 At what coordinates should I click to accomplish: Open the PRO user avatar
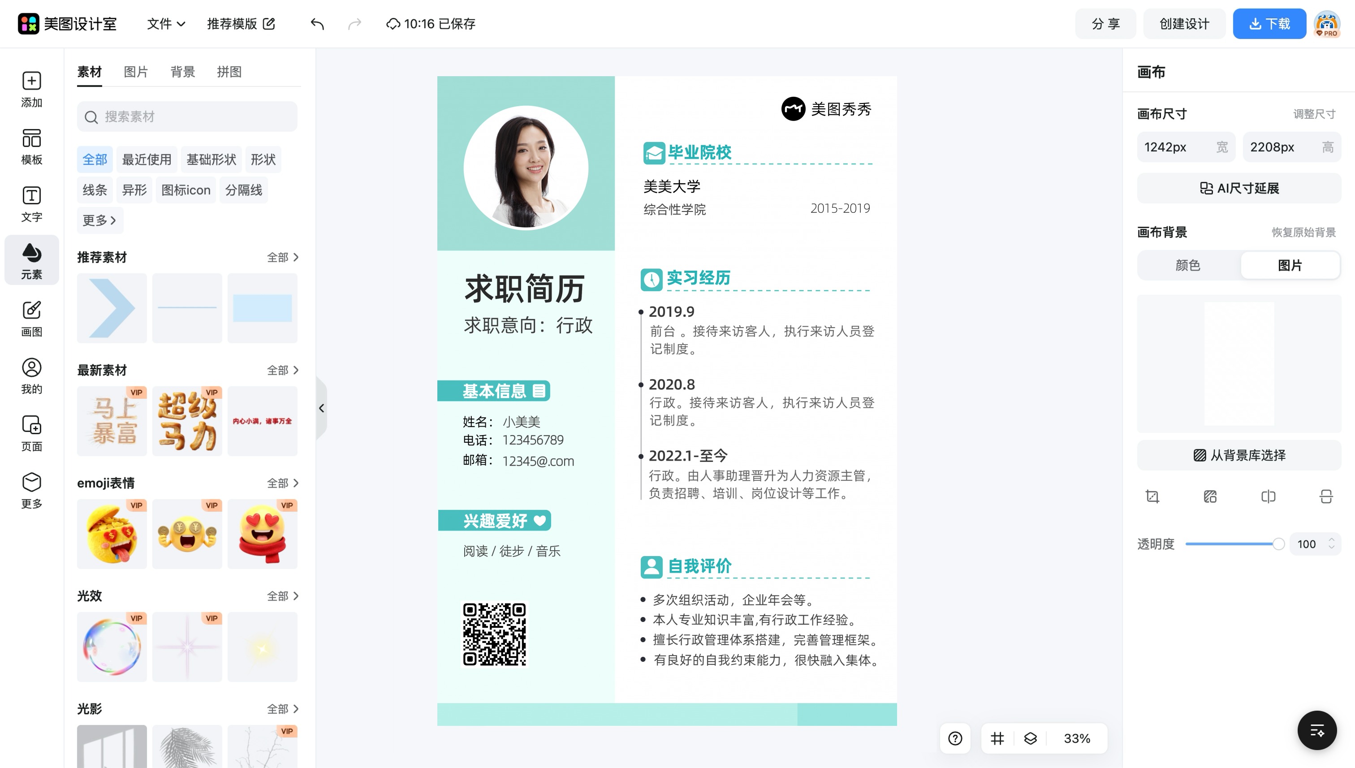tap(1327, 24)
